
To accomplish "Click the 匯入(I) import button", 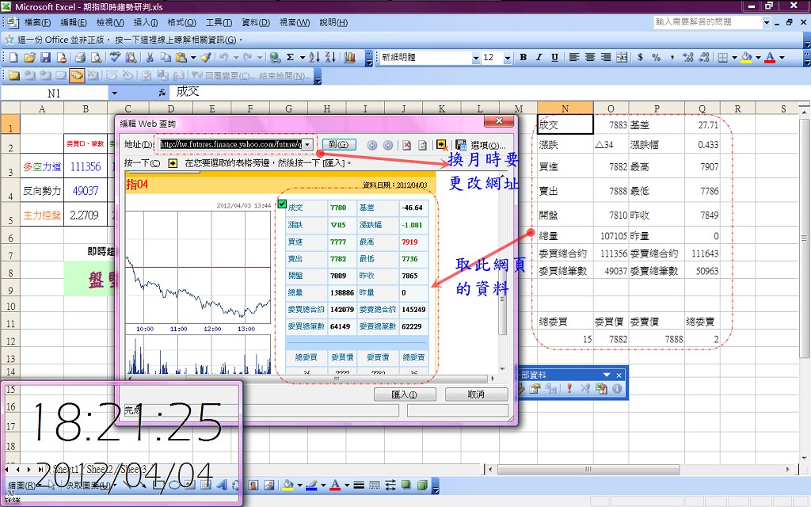I will (x=405, y=395).
